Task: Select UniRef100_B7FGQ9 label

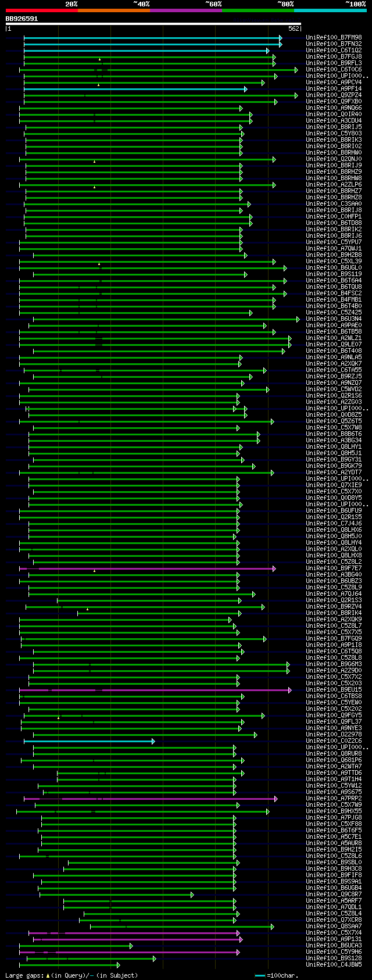Action: pos(334,639)
